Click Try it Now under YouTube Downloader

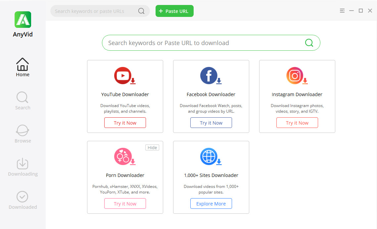coord(125,123)
